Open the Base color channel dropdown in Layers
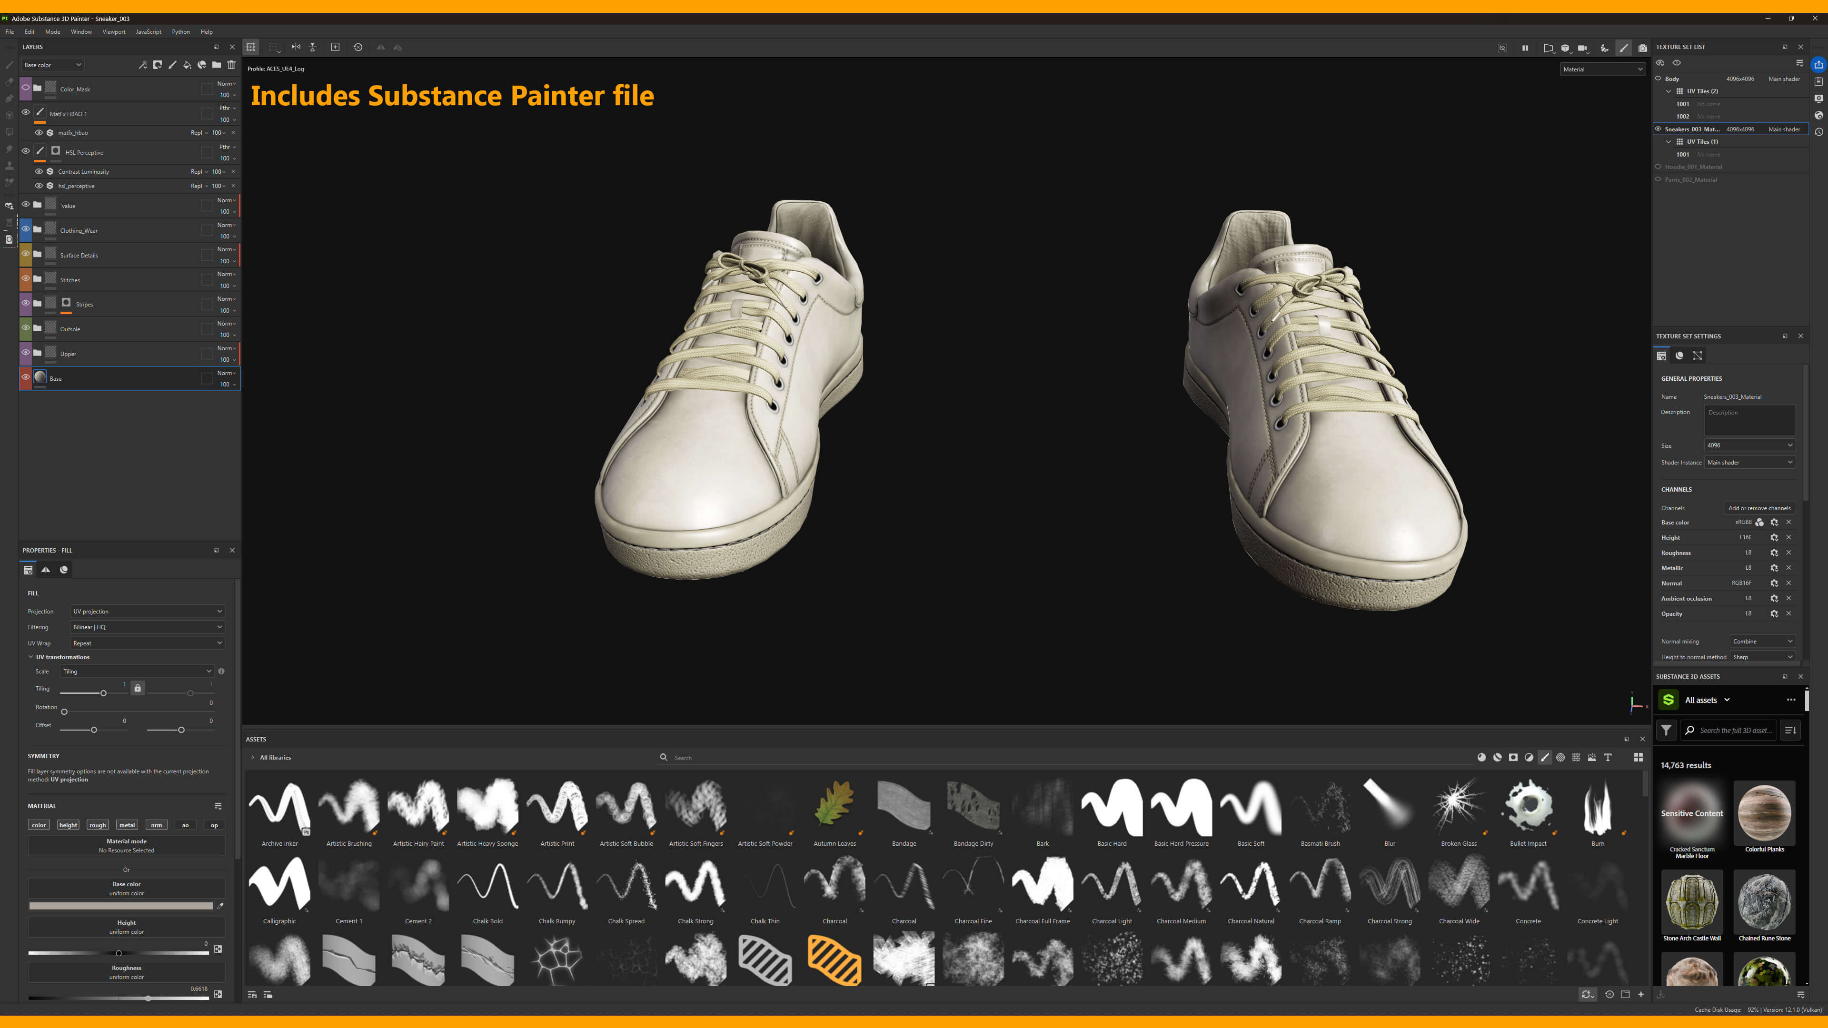 pyautogui.click(x=52, y=65)
